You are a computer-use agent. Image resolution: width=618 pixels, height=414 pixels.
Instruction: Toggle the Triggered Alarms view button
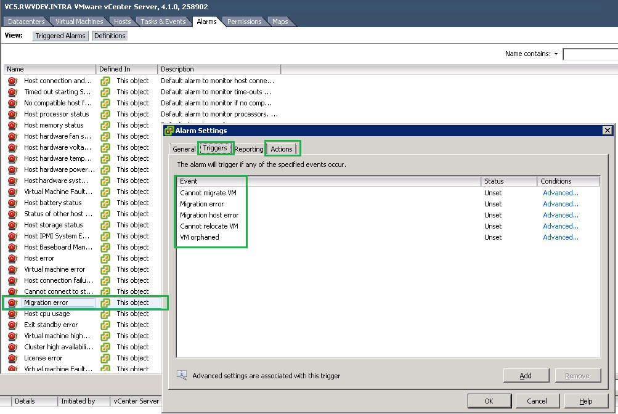[x=60, y=36]
